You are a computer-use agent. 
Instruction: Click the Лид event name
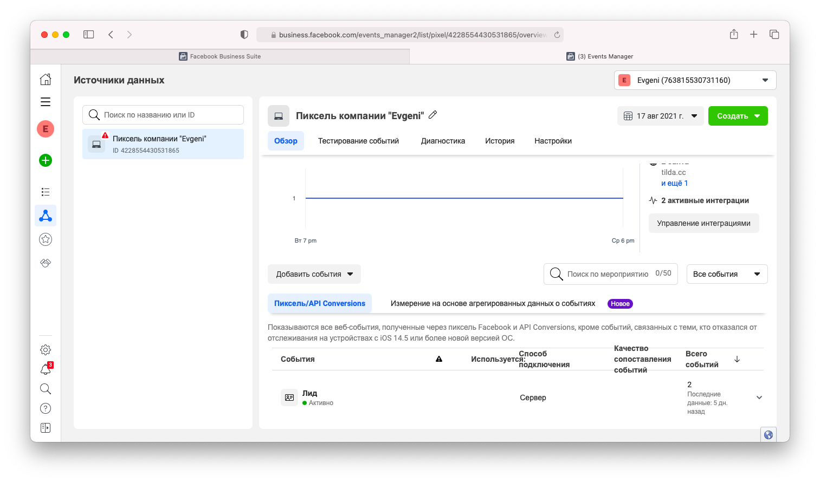coord(309,393)
